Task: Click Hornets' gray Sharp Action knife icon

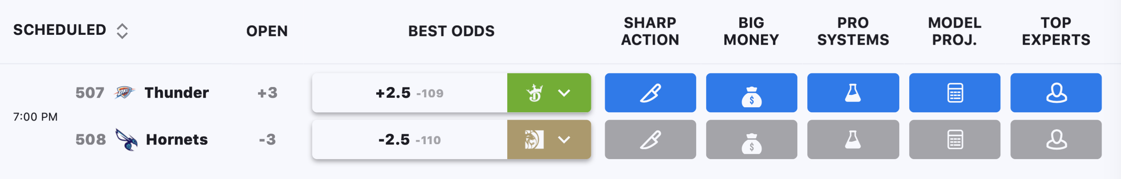Action: pyautogui.click(x=650, y=140)
